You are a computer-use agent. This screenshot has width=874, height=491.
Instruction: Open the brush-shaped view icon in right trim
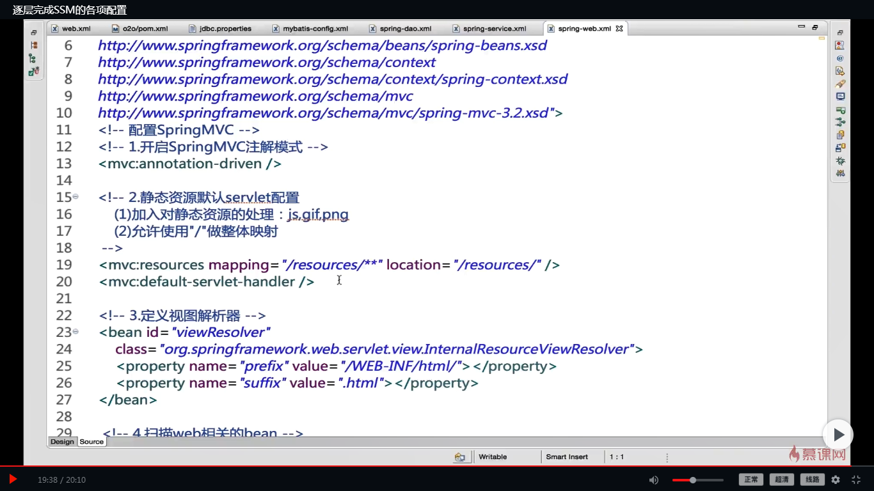click(840, 84)
